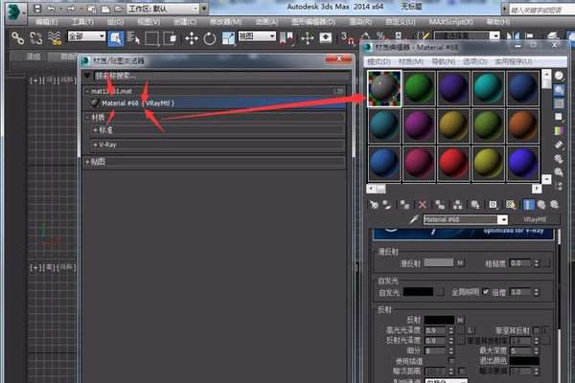This screenshot has width=575, height=383.
Task: Click the map button beside 反射 swatch
Action: coord(460,320)
